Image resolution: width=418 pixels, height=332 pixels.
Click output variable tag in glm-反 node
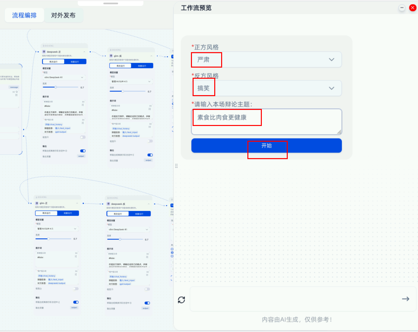point(148,160)
